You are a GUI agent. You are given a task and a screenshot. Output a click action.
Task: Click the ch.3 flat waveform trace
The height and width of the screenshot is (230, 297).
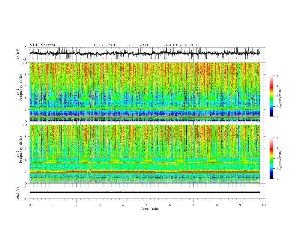[145, 192]
